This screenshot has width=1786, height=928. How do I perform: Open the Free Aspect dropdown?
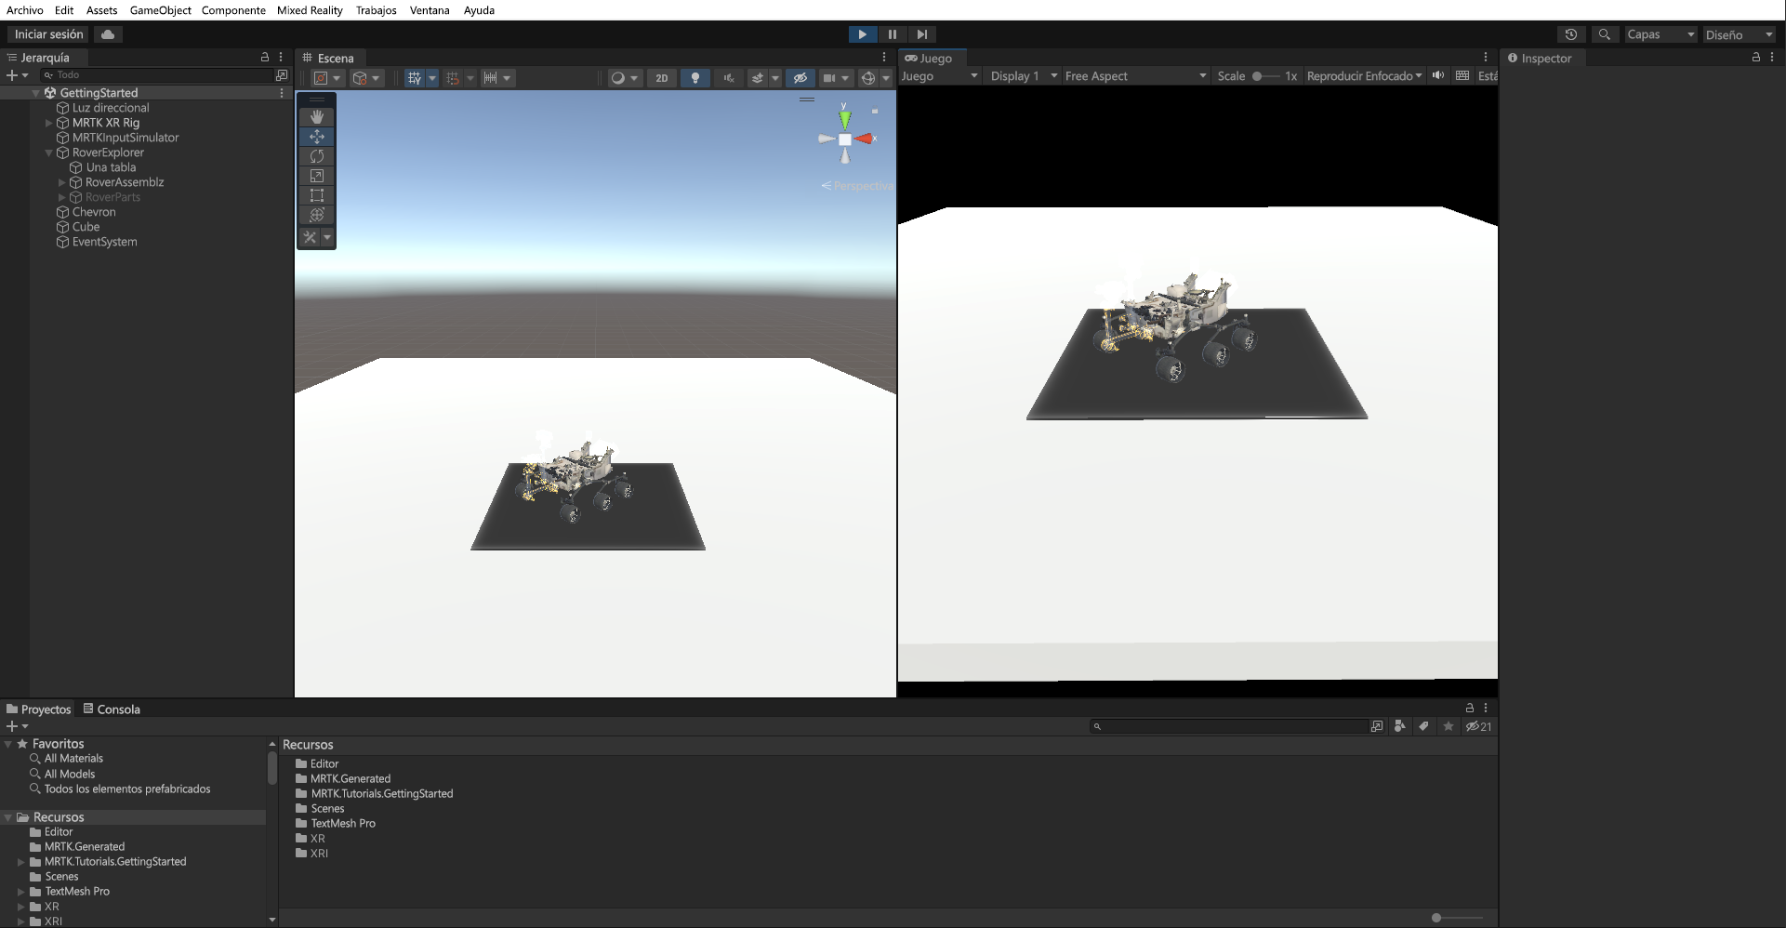[1134, 75]
